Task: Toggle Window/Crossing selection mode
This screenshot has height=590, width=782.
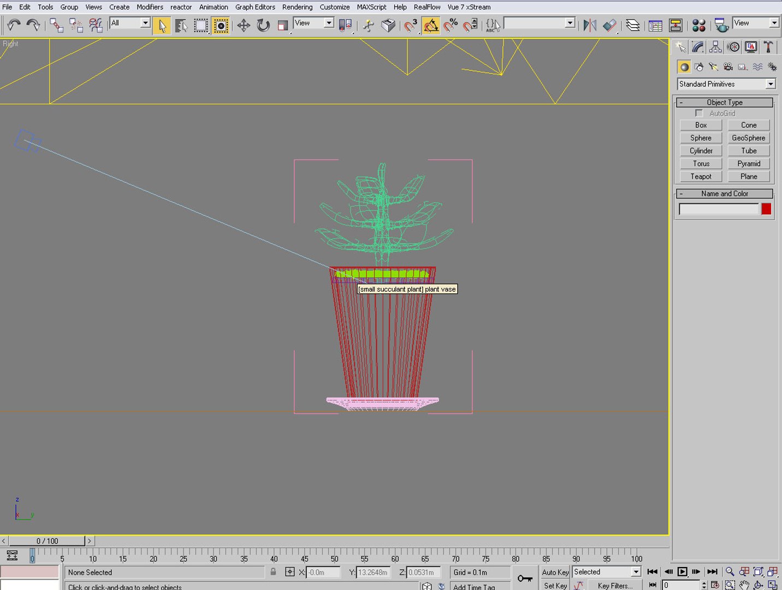Action: (221, 25)
